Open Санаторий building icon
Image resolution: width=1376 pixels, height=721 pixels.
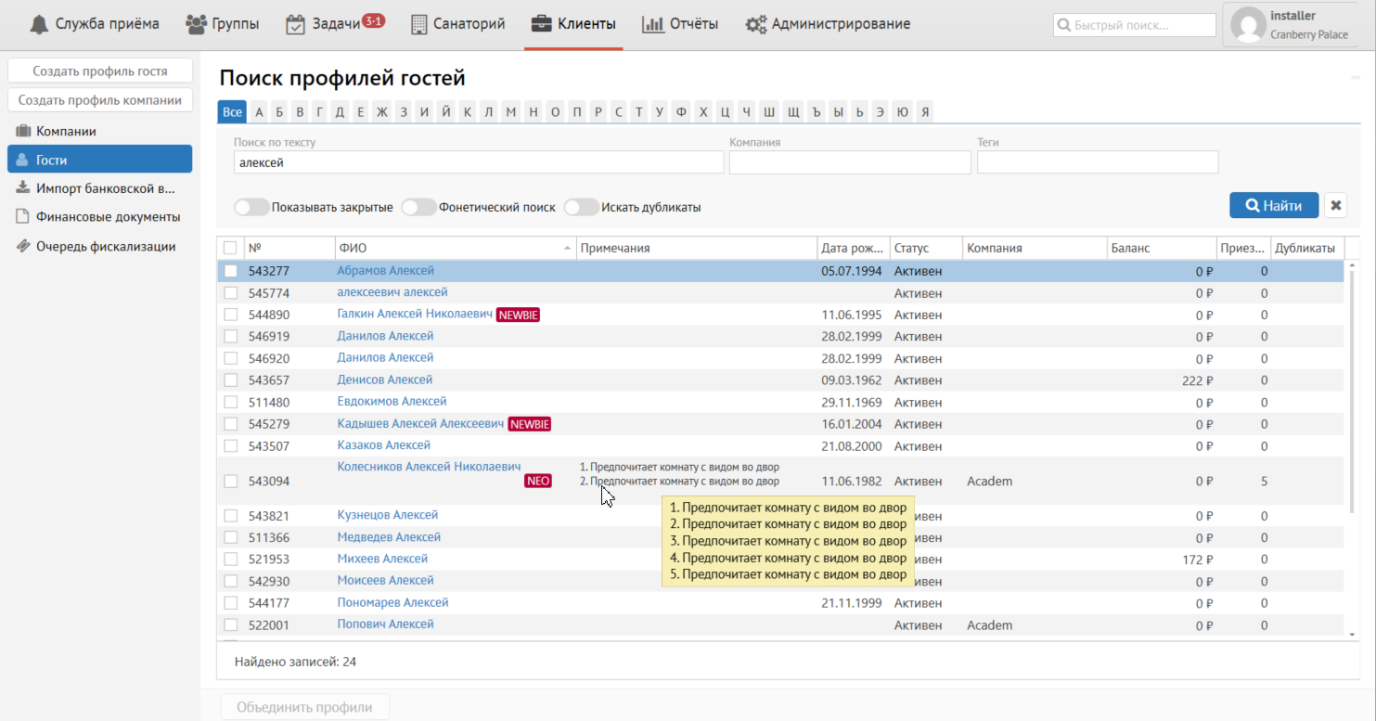click(418, 24)
